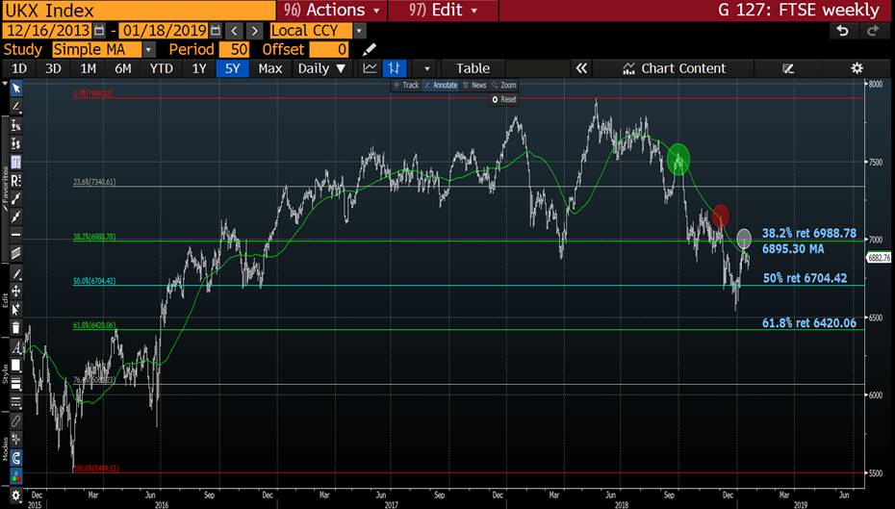Viewport: 895px width, 509px height.
Task: Select the 5Y range tab
Action: point(232,68)
